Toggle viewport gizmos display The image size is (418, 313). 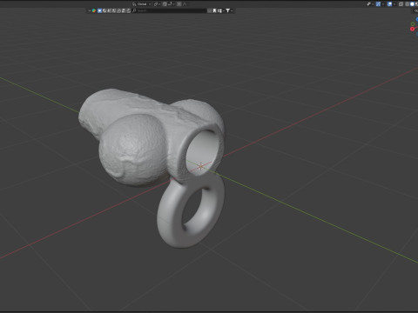pos(378,4)
